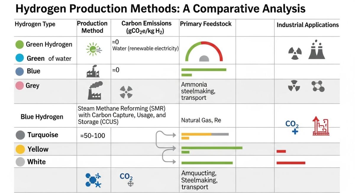Screen dimensions: 355x193
Task: Click the 'Blue Hydrogen' row label
Action: (42, 117)
